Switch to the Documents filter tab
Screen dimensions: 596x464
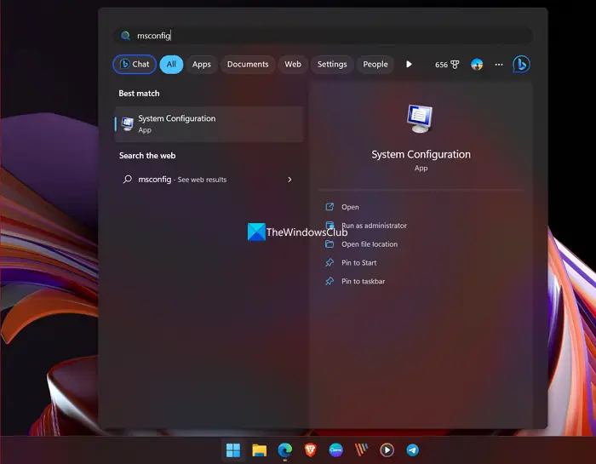pos(248,65)
